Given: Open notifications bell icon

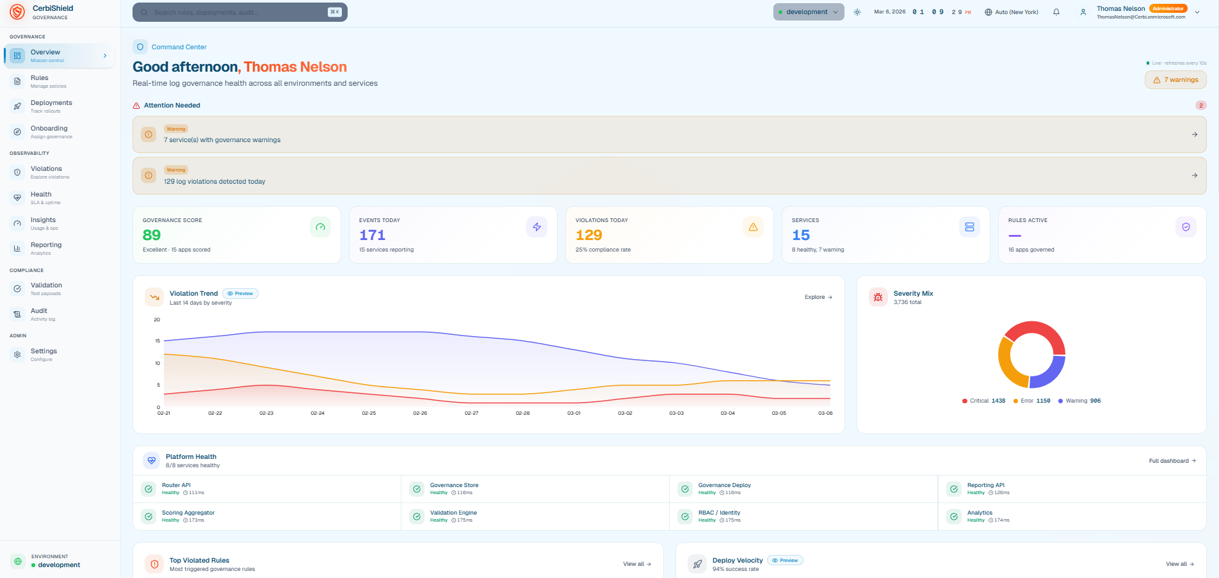Looking at the screenshot, I should 1056,12.
